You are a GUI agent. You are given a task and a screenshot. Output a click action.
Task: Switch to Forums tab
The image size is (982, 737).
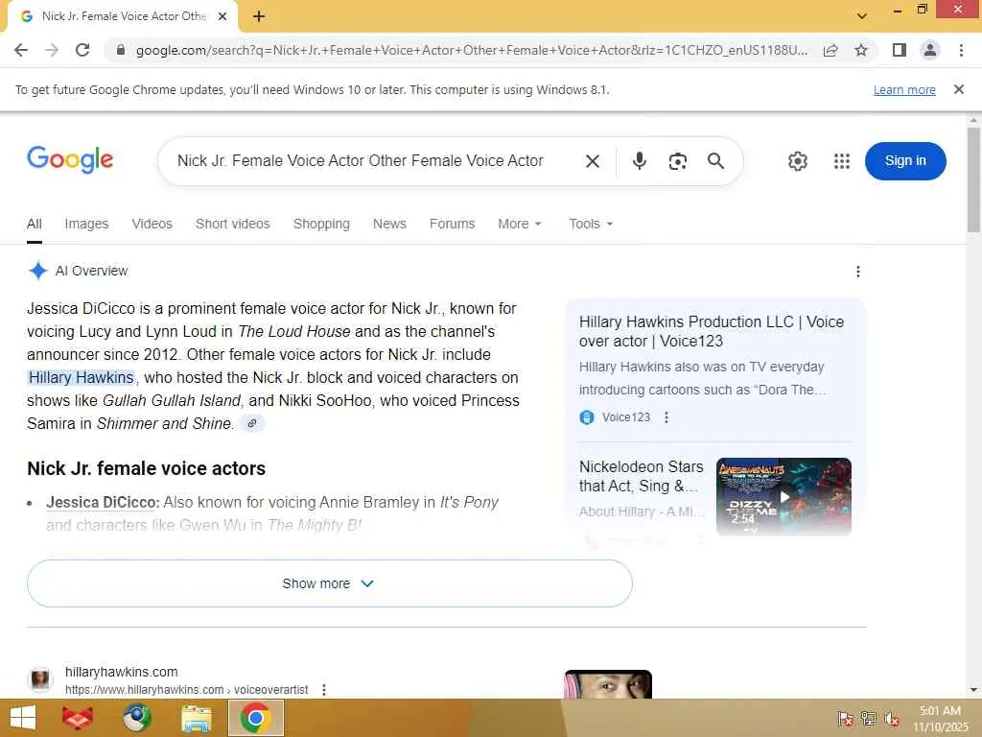click(453, 224)
